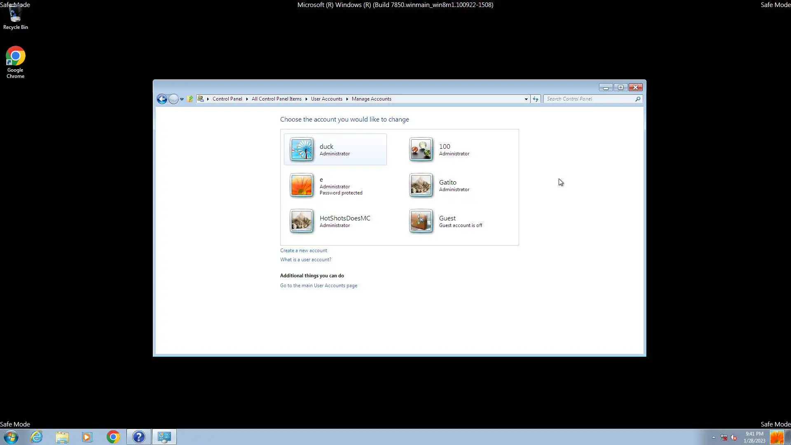791x445 pixels.
Task: Go to the main User Accounts page
Action: coord(318,286)
